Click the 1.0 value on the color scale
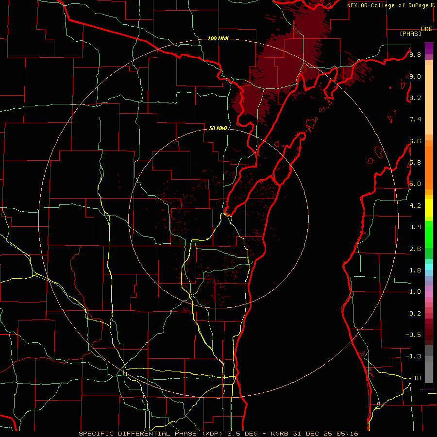 (415, 292)
